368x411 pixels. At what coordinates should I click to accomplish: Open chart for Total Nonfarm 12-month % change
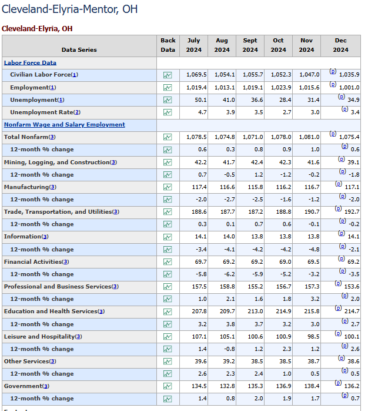pyautogui.click(x=168, y=150)
